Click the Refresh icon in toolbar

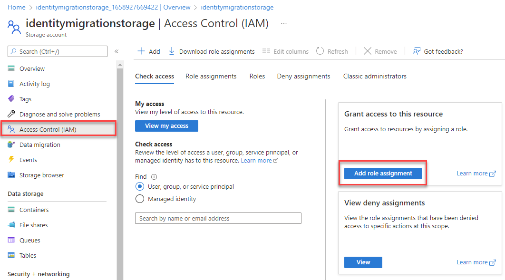320,51
